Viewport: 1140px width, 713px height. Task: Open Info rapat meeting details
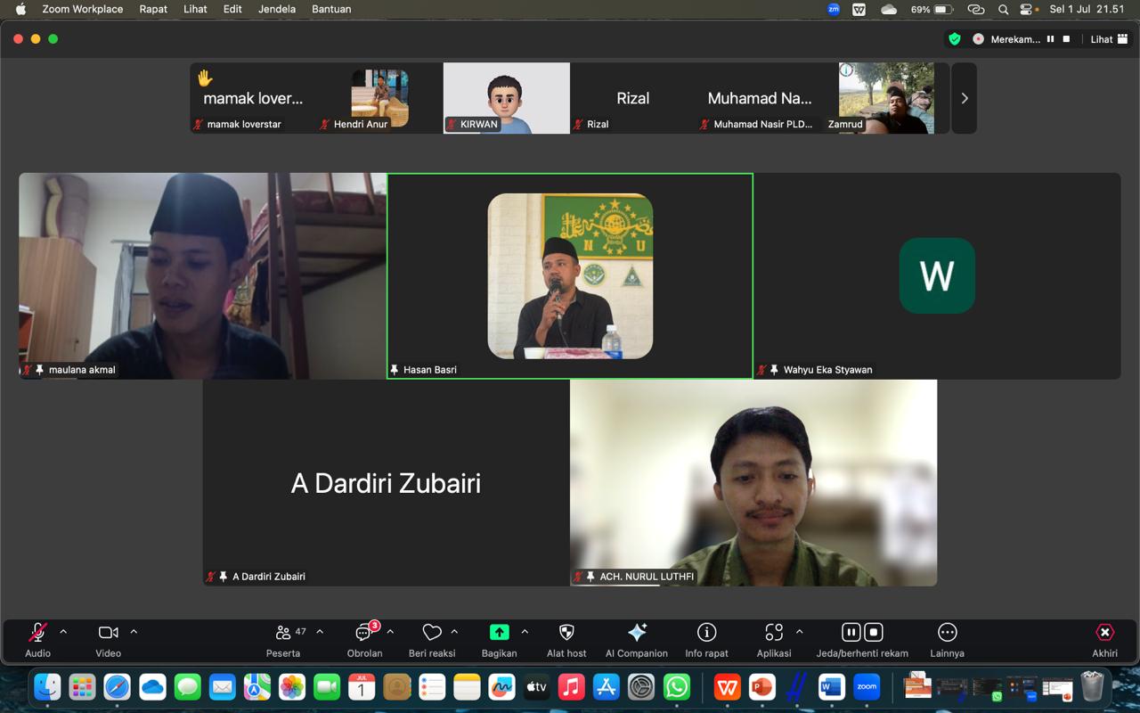pos(706,641)
